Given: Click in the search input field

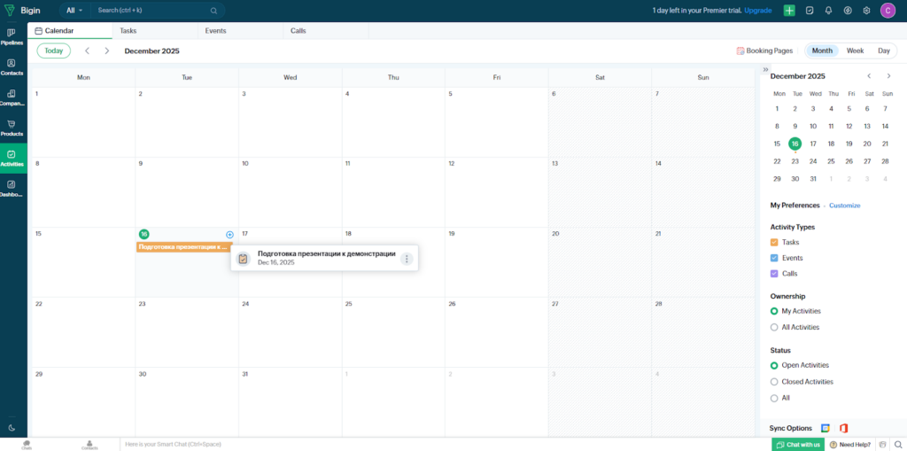Looking at the screenshot, I should (x=151, y=11).
